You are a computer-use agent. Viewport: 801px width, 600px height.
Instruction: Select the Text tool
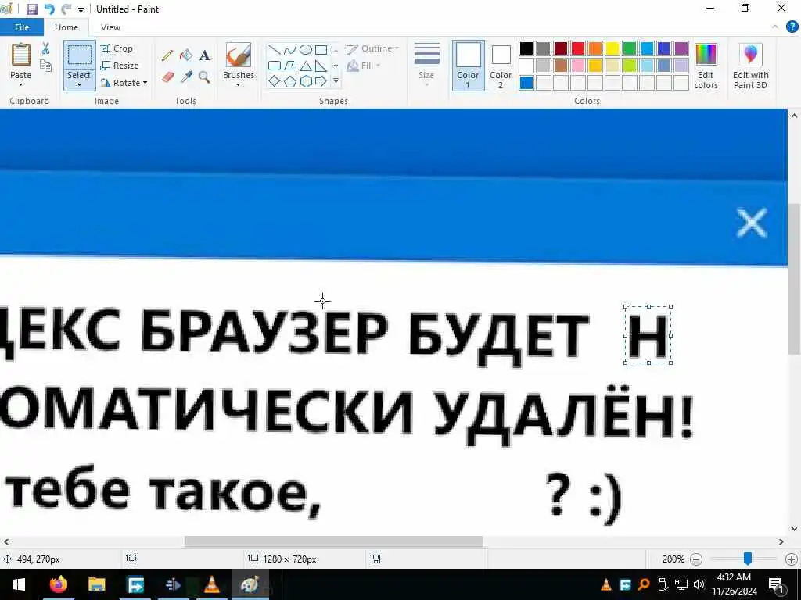pos(204,55)
